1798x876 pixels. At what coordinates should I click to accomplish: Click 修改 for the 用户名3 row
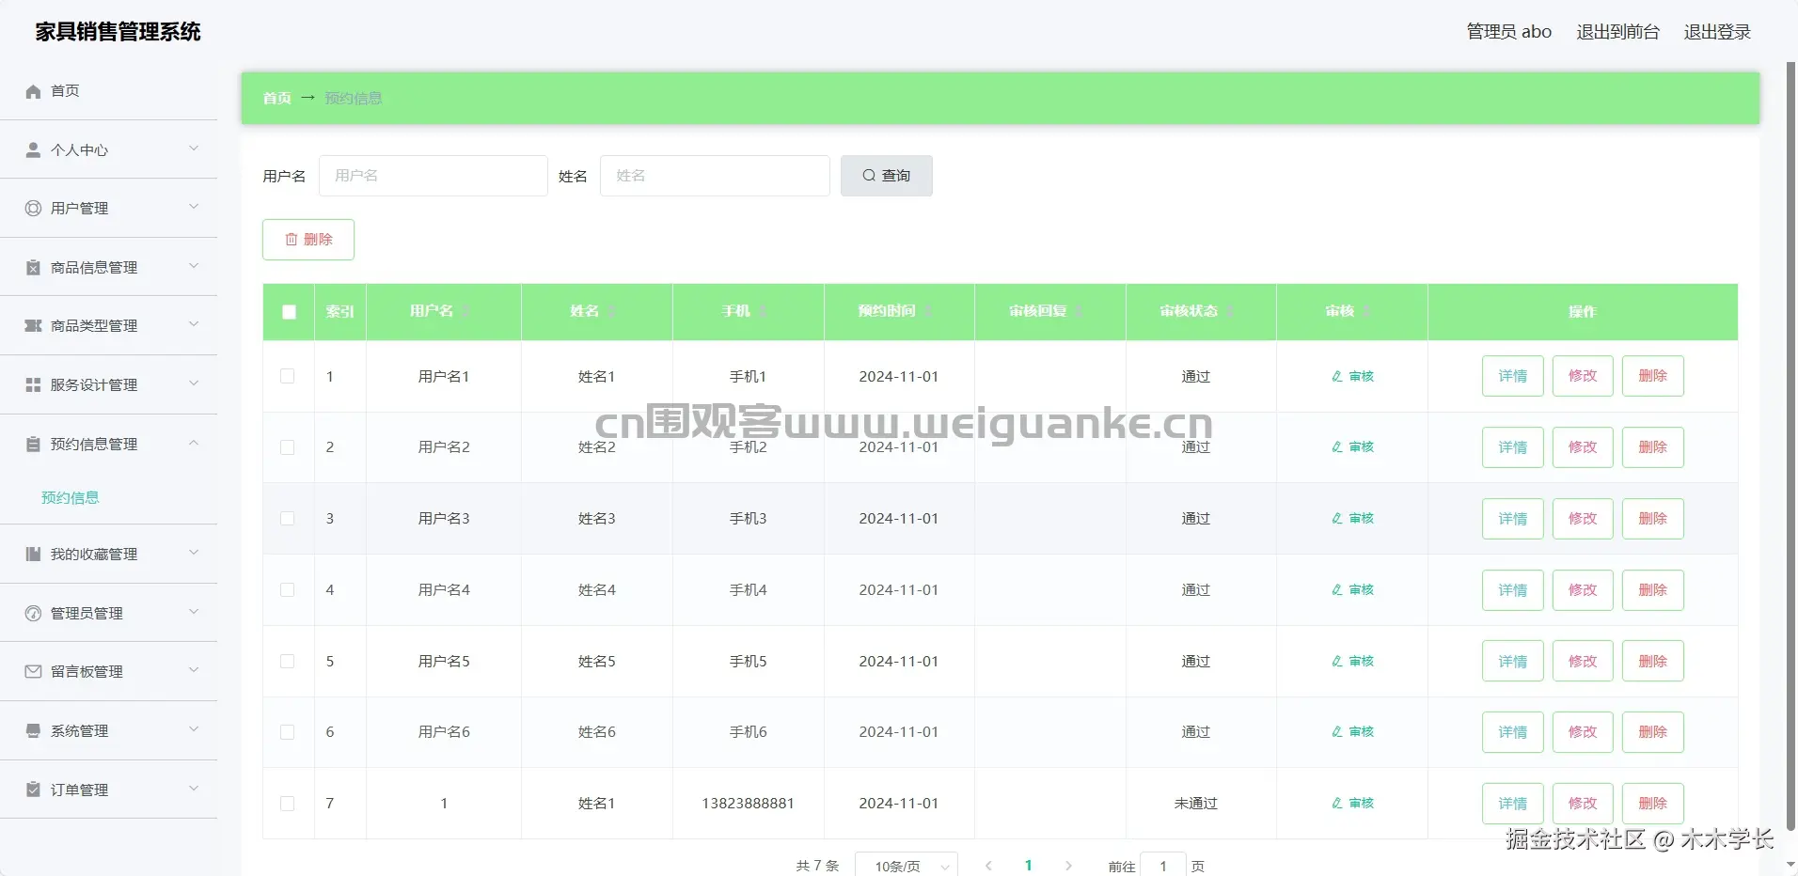point(1583,519)
